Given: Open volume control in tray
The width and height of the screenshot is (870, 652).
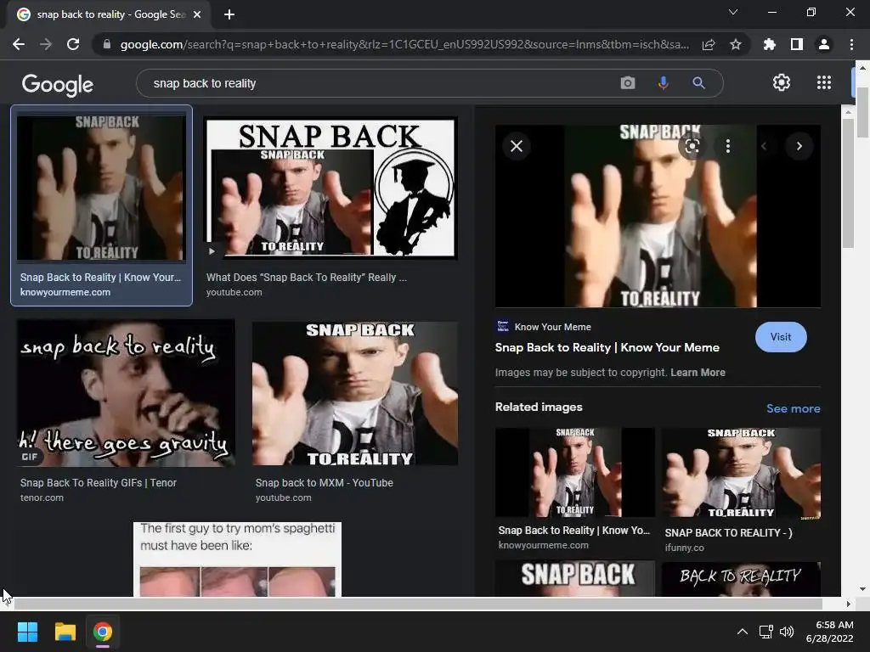Looking at the screenshot, I should pos(786,632).
